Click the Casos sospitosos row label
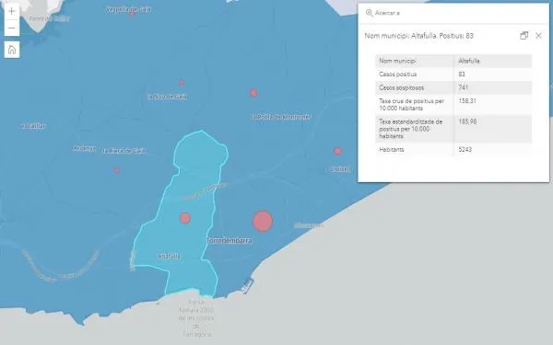 click(x=401, y=87)
